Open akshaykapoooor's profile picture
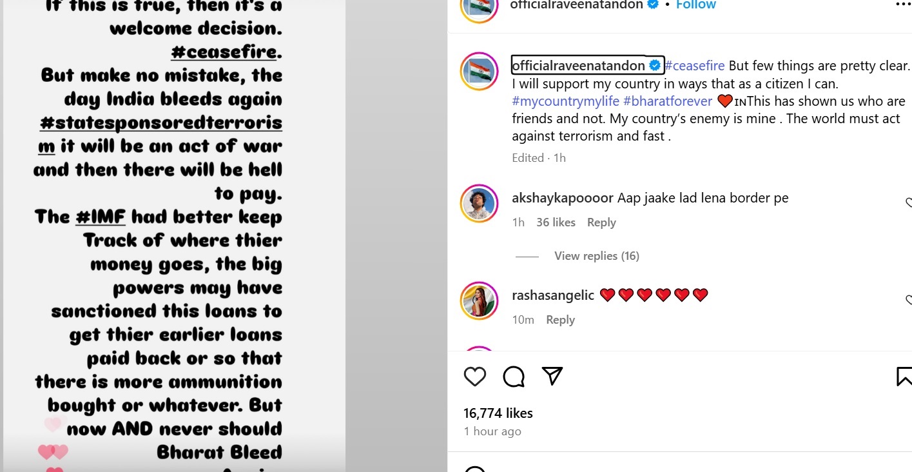Image resolution: width=912 pixels, height=472 pixels. [479, 204]
